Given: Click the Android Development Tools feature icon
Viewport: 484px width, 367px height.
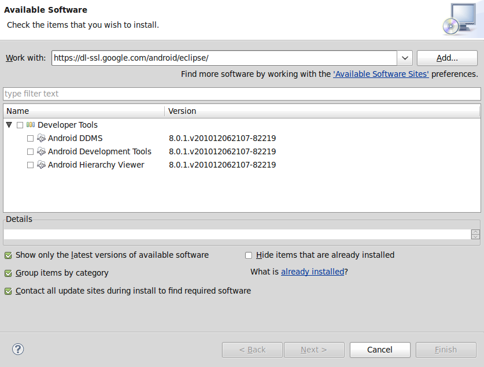Looking at the screenshot, I should (x=42, y=151).
